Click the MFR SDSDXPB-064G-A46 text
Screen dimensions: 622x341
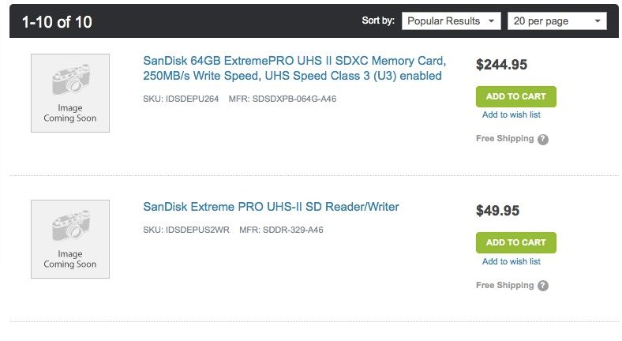point(283,99)
